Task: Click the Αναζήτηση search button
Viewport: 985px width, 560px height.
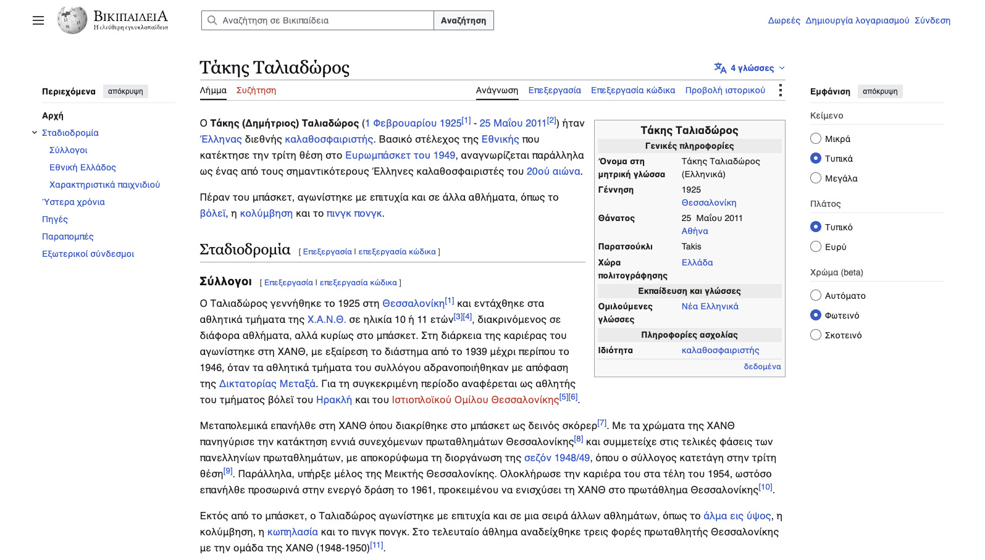Action: pos(464,20)
